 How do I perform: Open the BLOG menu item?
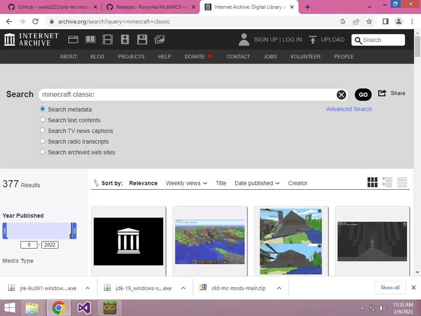pyautogui.click(x=97, y=57)
